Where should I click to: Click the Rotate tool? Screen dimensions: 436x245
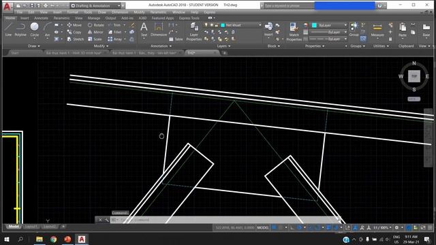pos(96,25)
